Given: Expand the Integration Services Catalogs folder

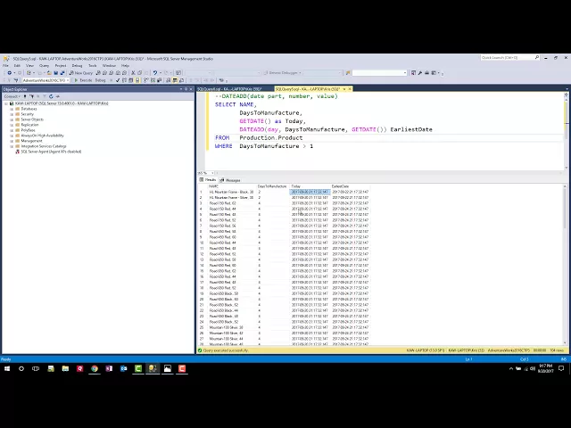Looking at the screenshot, I should tap(12, 146).
